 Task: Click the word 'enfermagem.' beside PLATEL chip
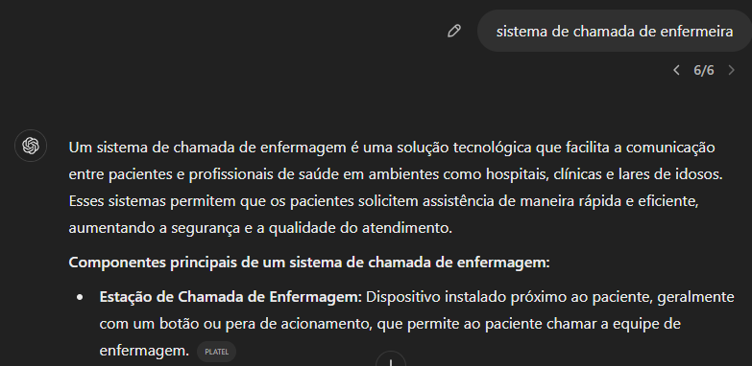pyautogui.click(x=144, y=352)
